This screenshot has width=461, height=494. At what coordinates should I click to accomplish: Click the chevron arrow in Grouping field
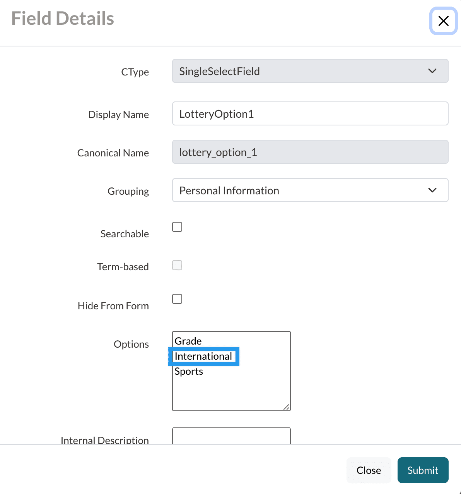coord(432,190)
